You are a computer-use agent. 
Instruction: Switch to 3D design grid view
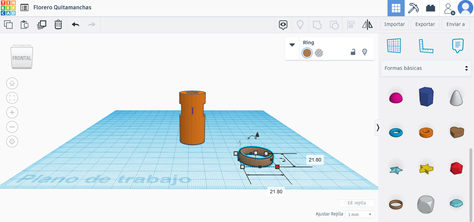[x=396, y=8]
